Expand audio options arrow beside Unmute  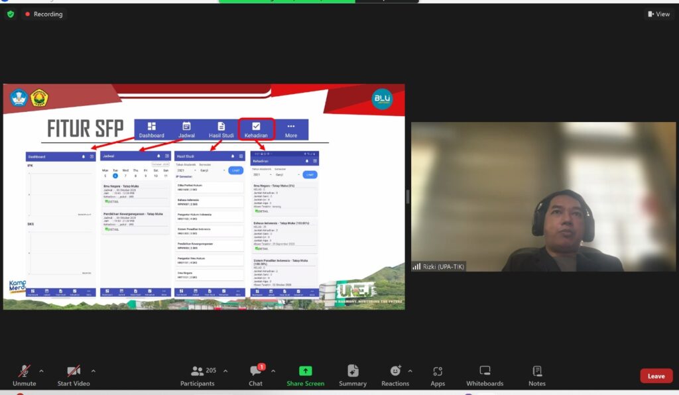point(41,371)
